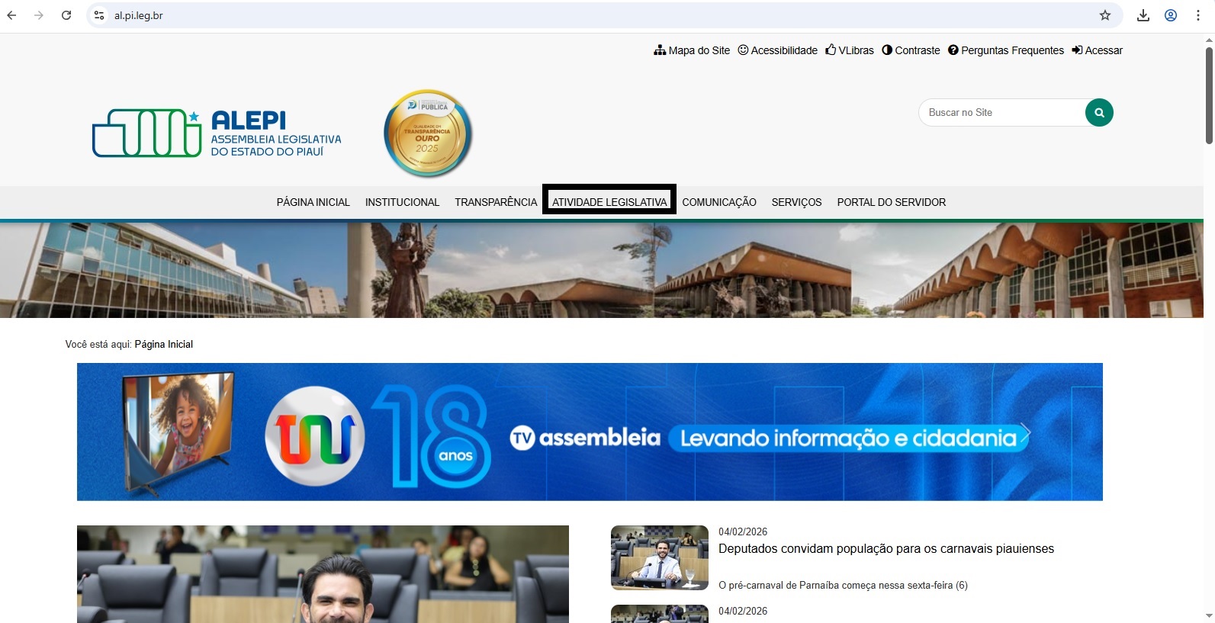
Task: Click Acessar login link
Action: pos(1097,50)
